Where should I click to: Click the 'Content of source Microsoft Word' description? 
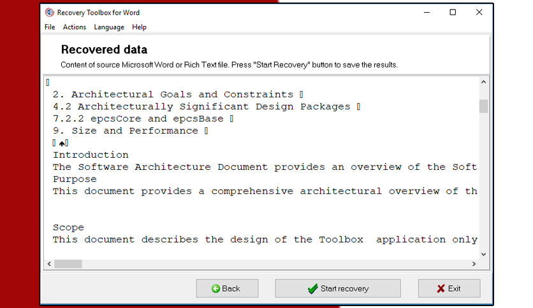229,65
